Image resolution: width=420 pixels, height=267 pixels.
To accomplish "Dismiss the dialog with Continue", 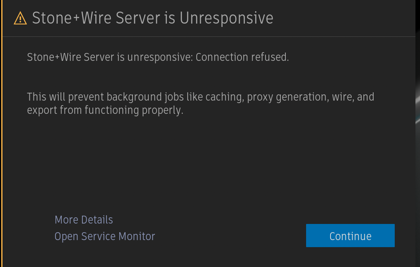I will pos(350,236).
